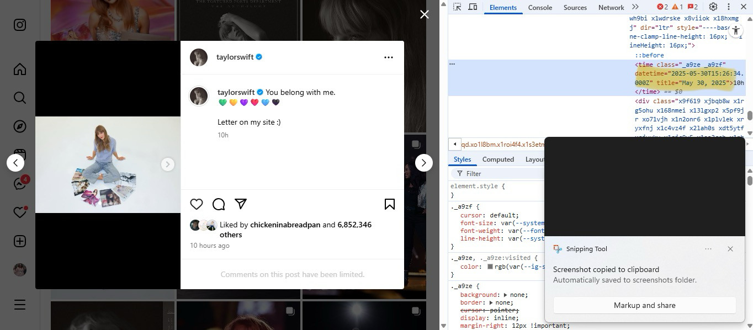753x330 pixels.
Task: Share the post with the paper plane icon
Action: coord(241,204)
